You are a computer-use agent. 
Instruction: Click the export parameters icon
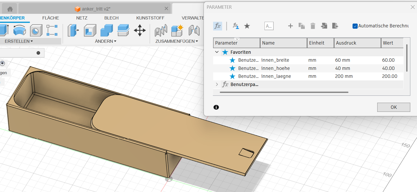pos(335,26)
